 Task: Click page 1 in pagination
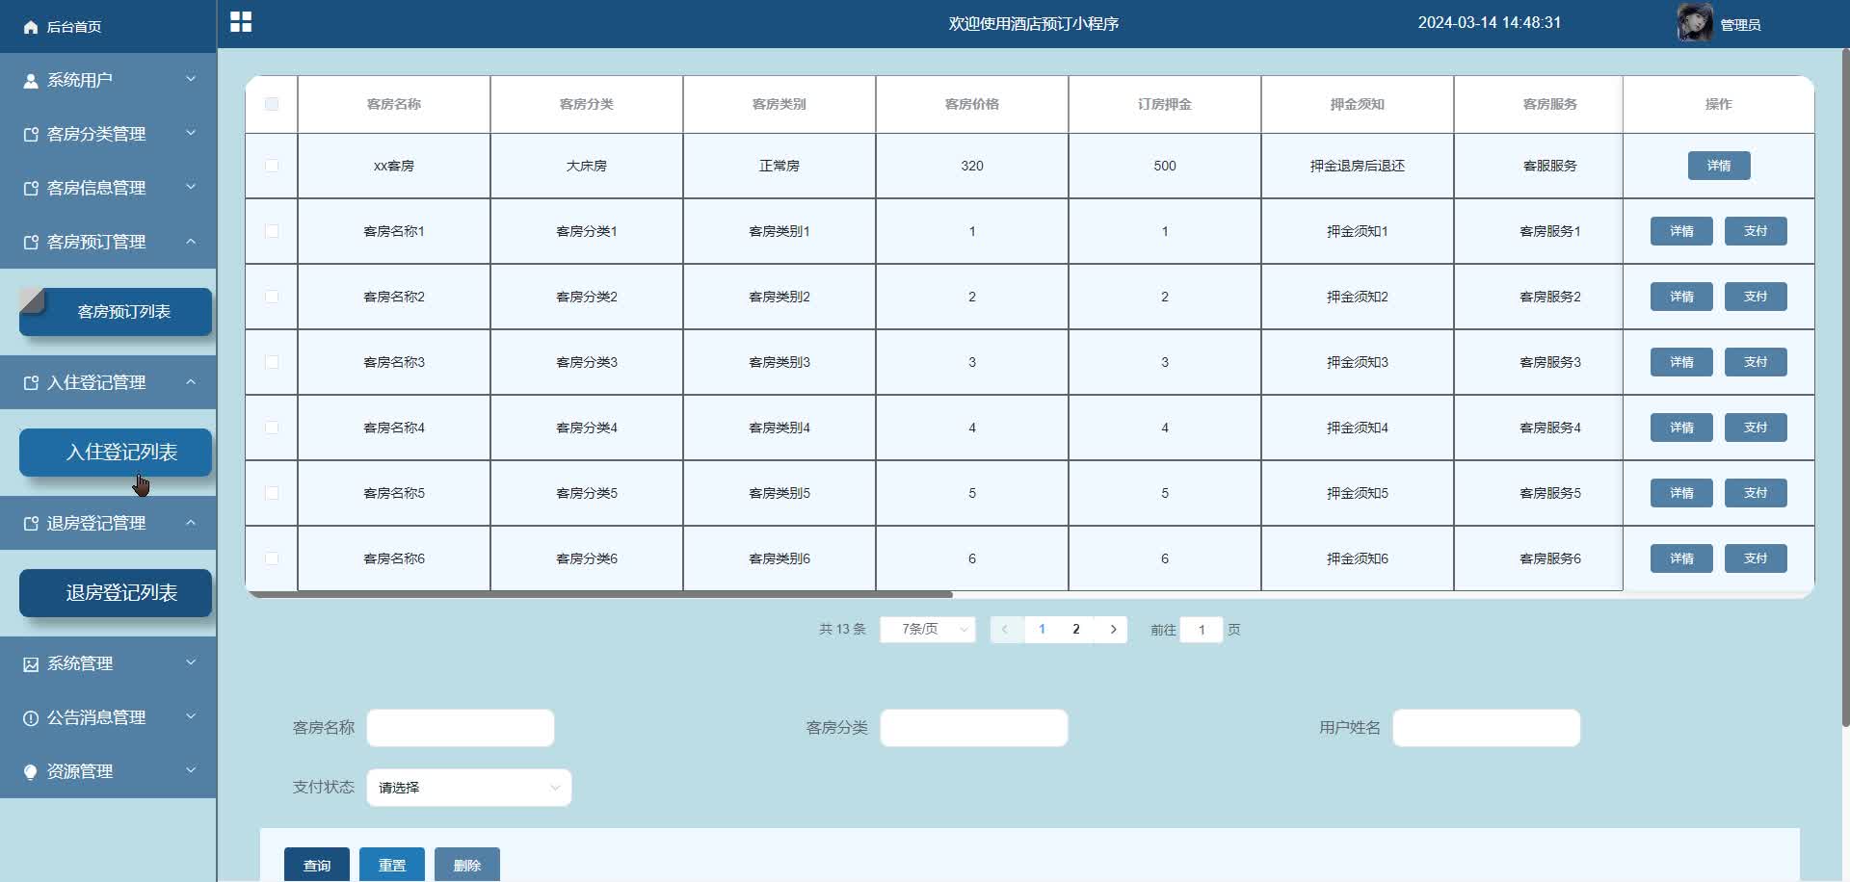coord(1042,630)
